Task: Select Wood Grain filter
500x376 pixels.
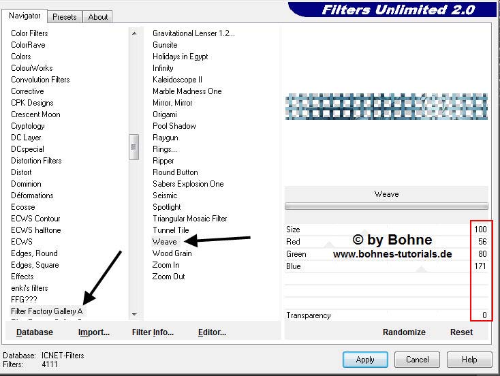Action: click(172, 253)
